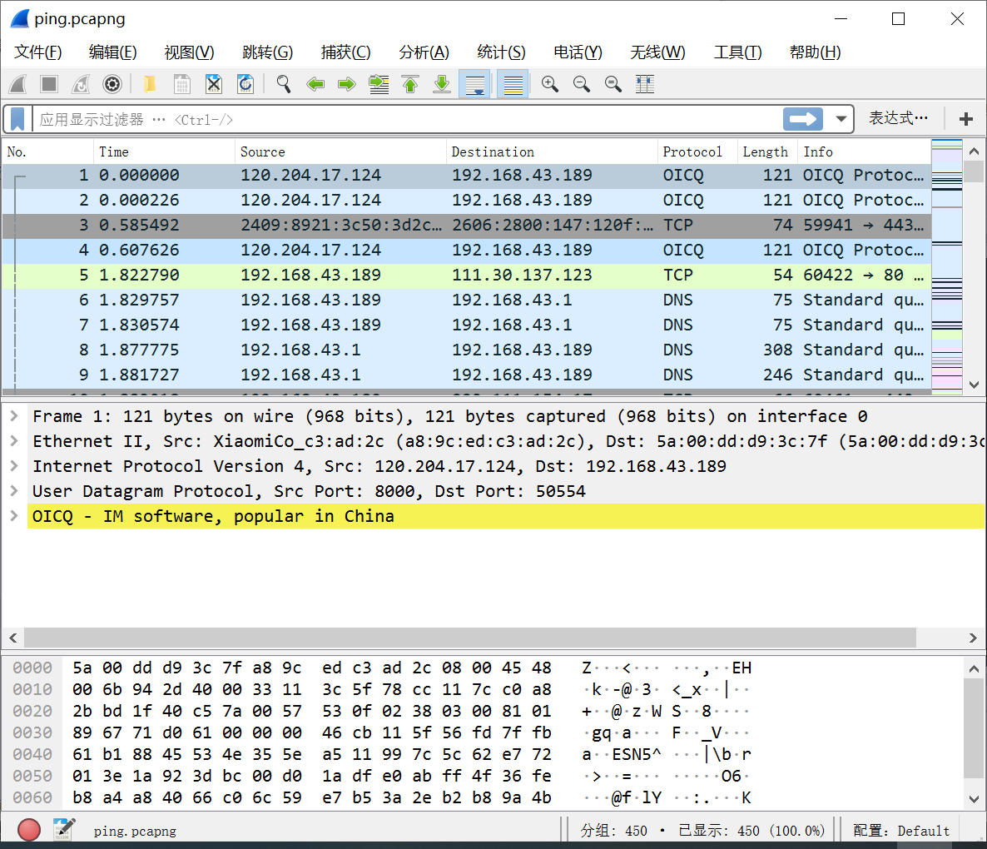
Task: Open the filter apply dropdown arrow
Action: tap(841, 119)
